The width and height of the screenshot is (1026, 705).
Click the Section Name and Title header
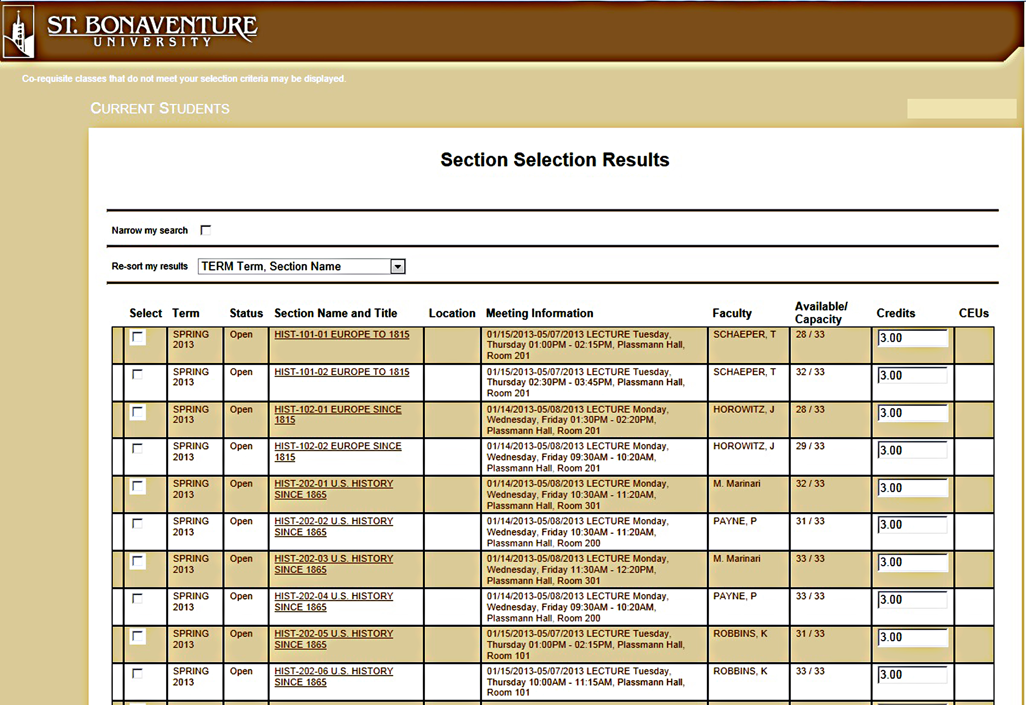[x=336, y=313]
